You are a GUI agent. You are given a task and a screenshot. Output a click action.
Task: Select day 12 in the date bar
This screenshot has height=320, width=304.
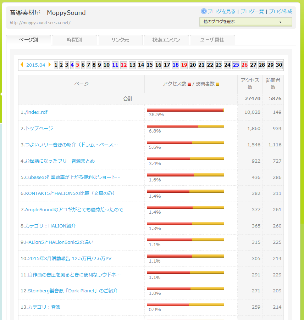[x=124, y=65]
